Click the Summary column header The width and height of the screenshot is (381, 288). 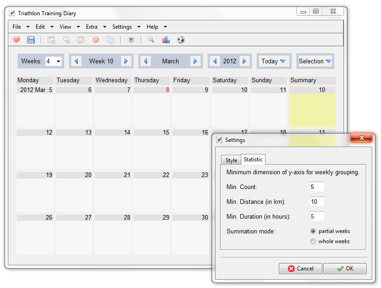pos(312,80)
